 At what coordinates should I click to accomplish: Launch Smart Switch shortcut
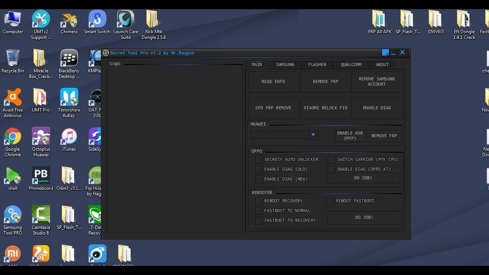[x=97, y=23]
